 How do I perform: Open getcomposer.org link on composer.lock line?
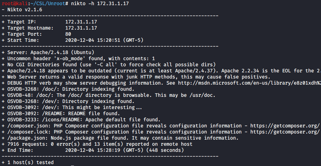[285, 132]
